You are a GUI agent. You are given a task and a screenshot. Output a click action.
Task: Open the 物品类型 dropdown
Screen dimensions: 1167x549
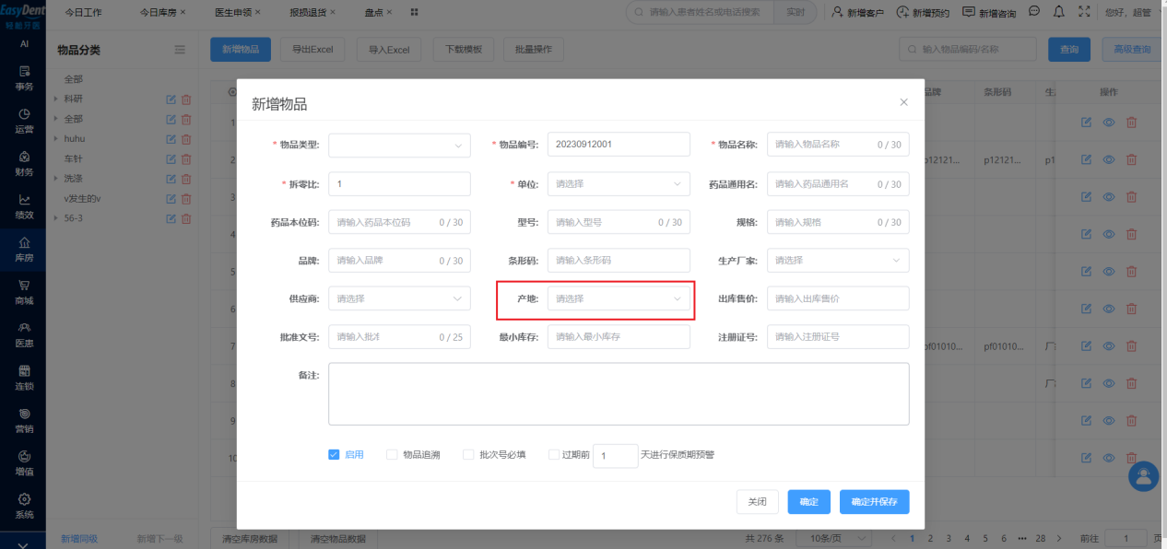pyautogui.click(x=399, y=146)
